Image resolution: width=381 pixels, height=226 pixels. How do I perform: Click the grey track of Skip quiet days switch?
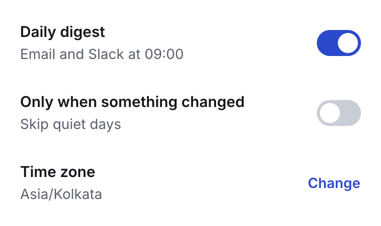click(350, 113)
